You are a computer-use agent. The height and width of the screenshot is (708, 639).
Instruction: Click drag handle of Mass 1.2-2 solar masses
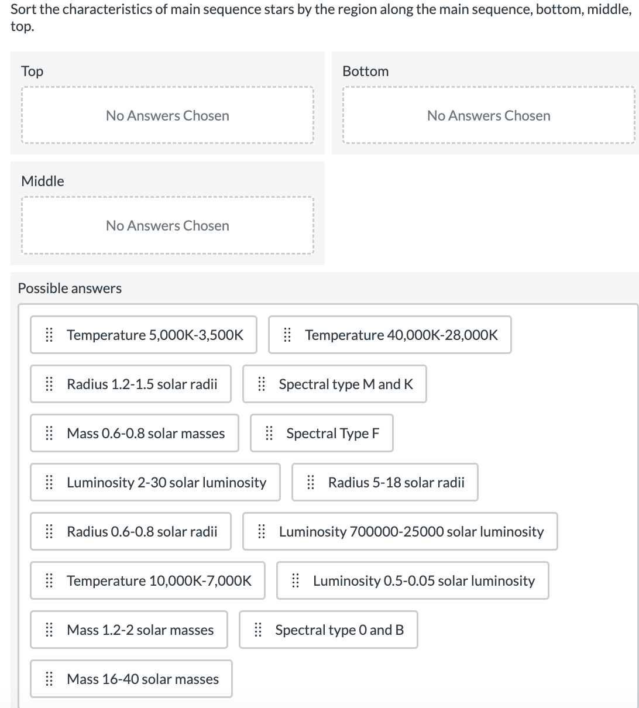click(50, 630)
